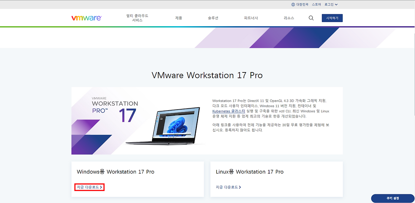The width and height of the screenshot is (415, 203).
Task: Expand the Windows 지금 다운로드 chevron
Action: [101, 187]
